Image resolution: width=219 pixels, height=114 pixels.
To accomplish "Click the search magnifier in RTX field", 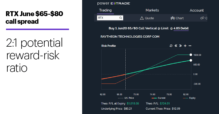I will [x=121, y=18].
